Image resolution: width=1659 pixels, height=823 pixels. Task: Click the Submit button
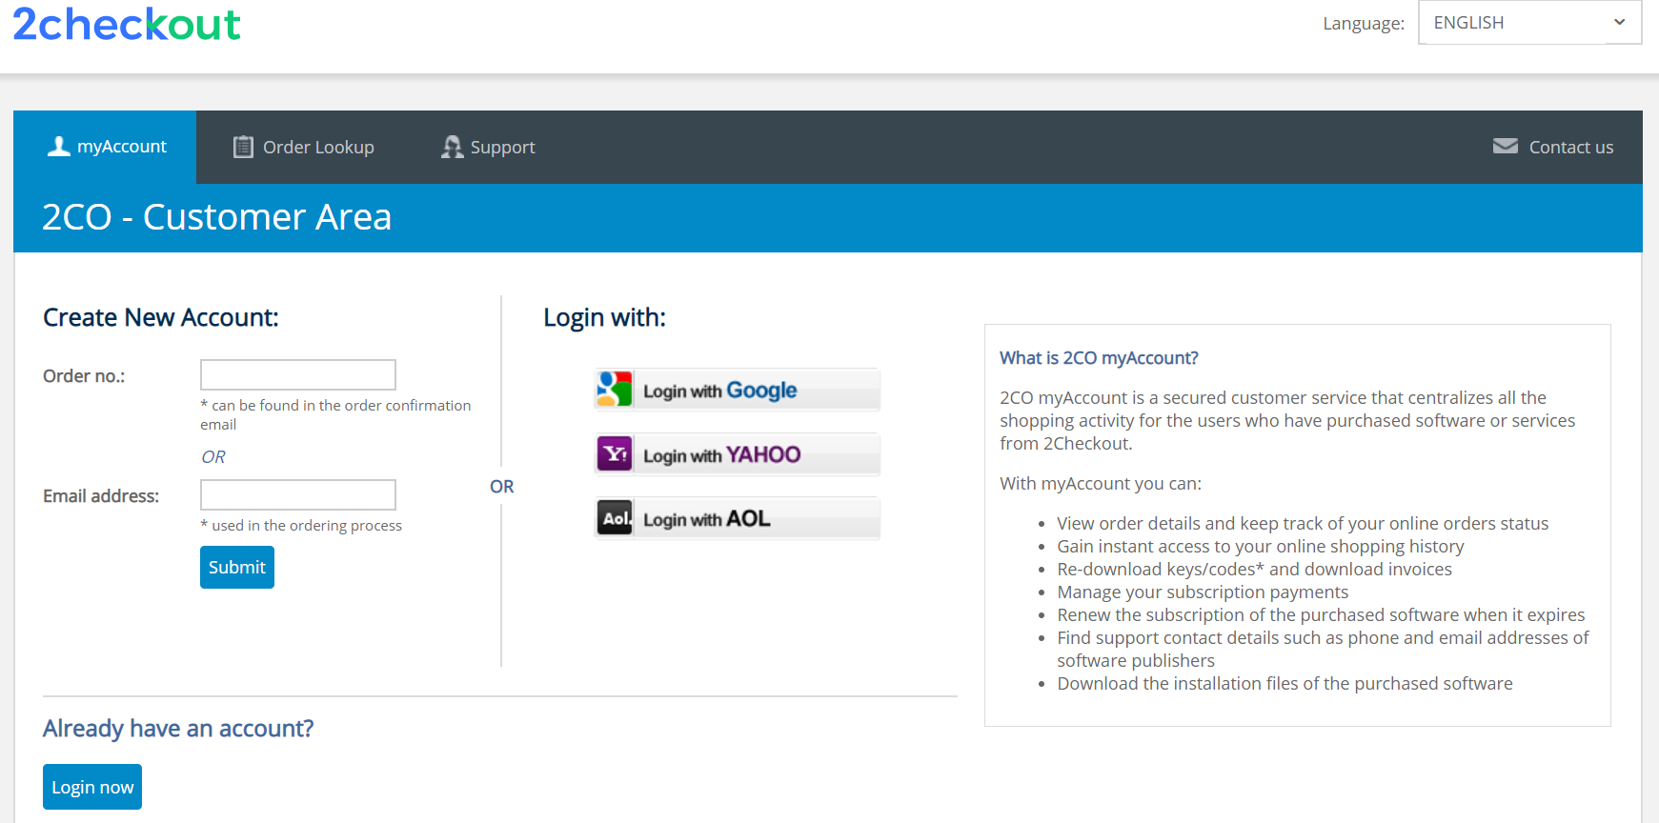pos(237,567)
